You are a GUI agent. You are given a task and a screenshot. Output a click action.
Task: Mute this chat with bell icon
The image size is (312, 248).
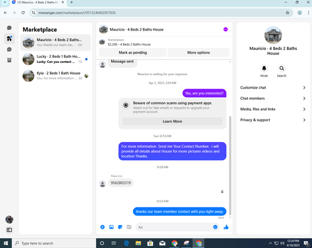(264, 69)
